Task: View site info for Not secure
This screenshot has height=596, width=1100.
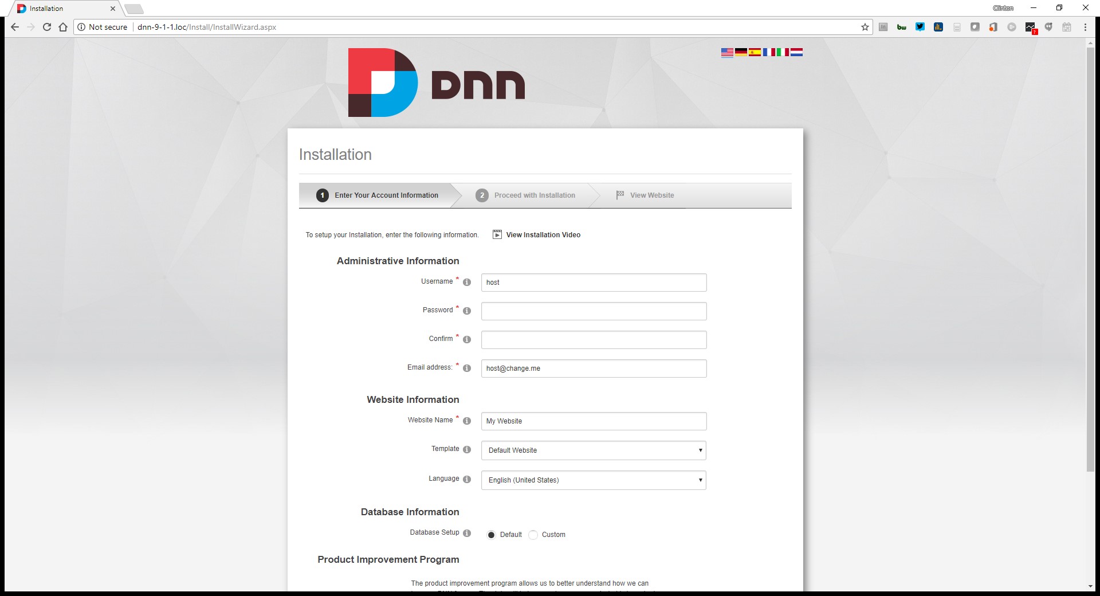Action: [102, 27]
